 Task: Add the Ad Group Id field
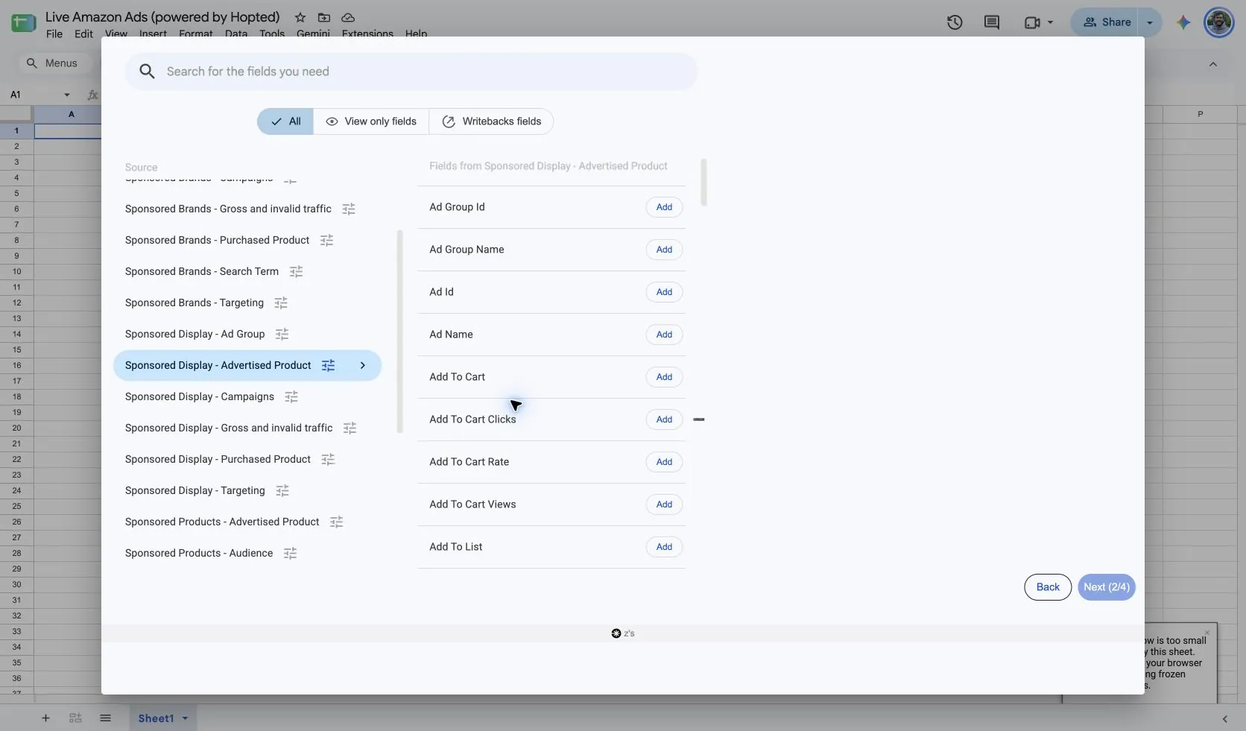coord(664,207)
